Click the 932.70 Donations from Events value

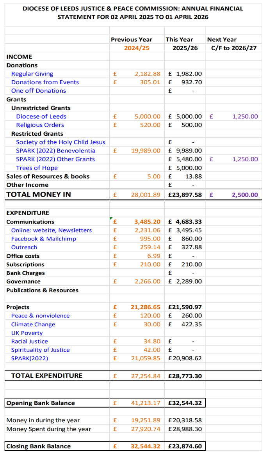point(191,82)
